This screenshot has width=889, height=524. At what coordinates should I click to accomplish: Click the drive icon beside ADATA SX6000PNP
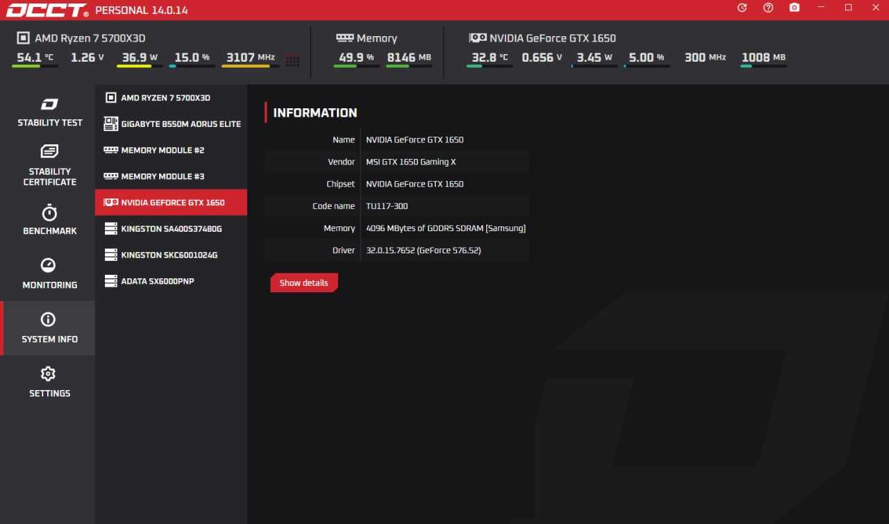110,281
